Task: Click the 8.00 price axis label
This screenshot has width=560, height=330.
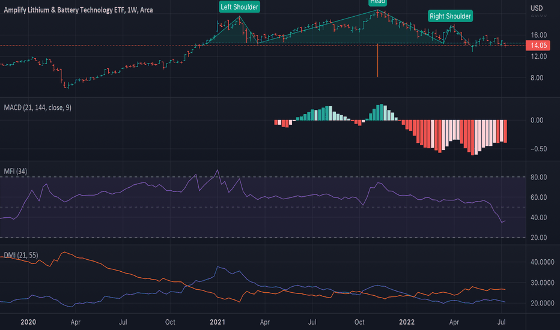Action: click(x=537, y=78)
